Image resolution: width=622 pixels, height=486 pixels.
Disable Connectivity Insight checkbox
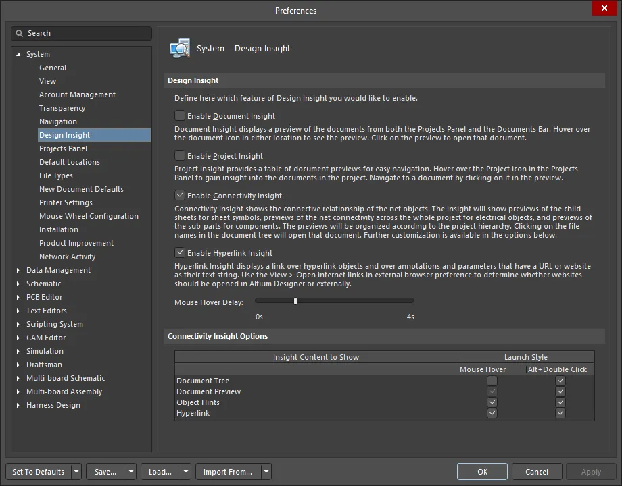pos(180,195)
